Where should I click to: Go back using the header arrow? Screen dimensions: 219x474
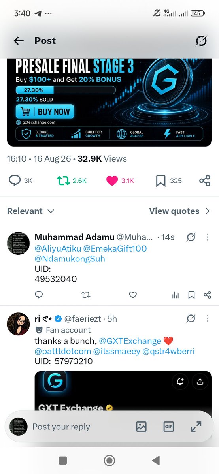[x=19, y=41]
